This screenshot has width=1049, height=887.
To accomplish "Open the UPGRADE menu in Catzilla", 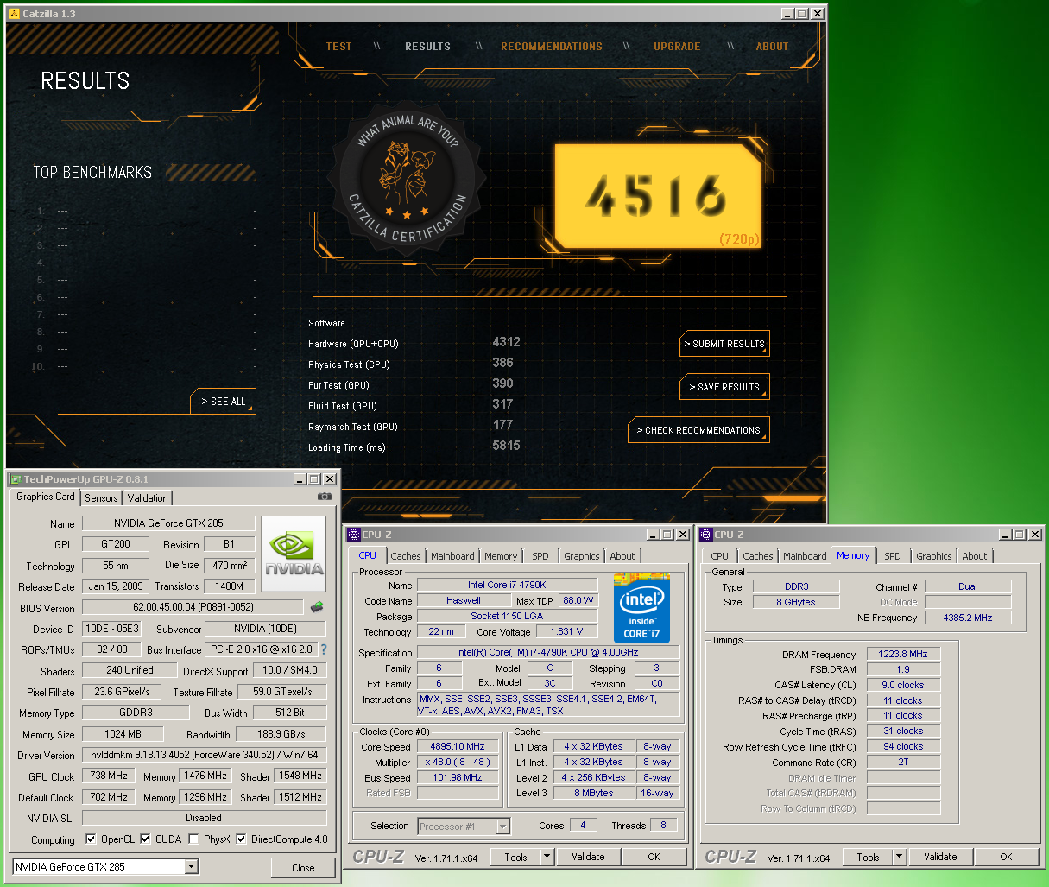I will coord(677,47).
